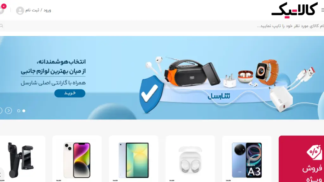Click the خرید buy button on banner
This screenshot has height=182, width=324.
click(x=70, y=93)
